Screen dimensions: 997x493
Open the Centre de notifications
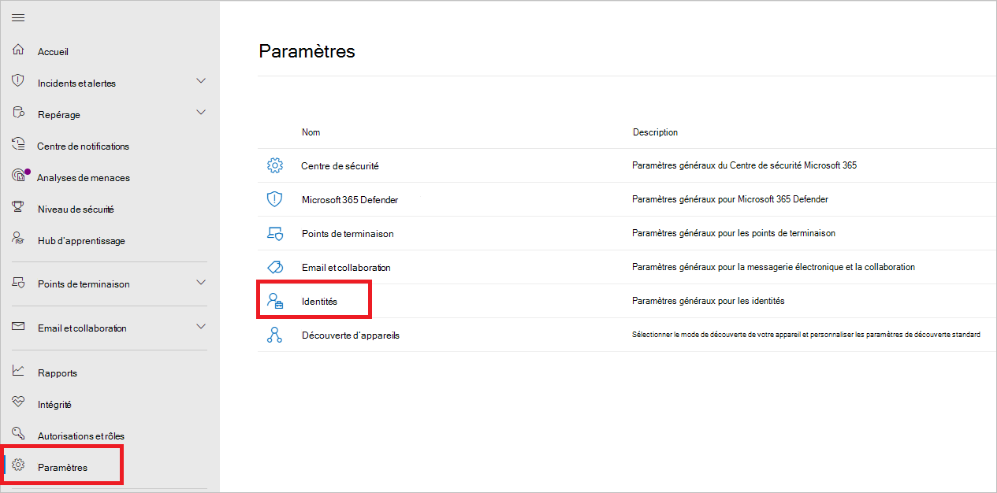tap(83, 145)
